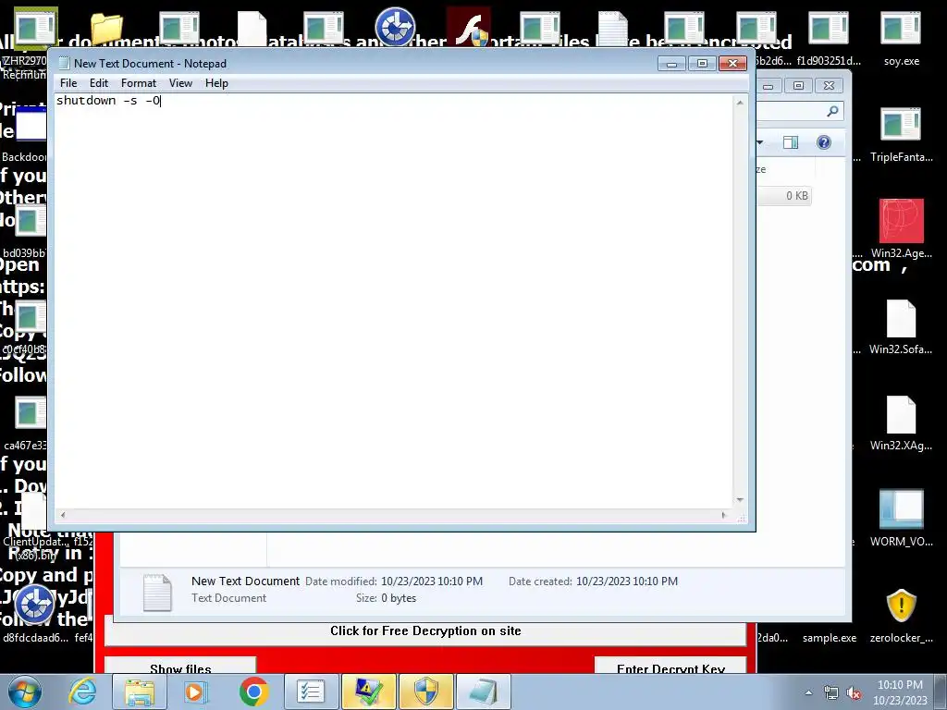The width and height of the screenshot is (947, 710).
Task: Maximize the Explorer window behind Notepad
Action: [x=798, y=86]
